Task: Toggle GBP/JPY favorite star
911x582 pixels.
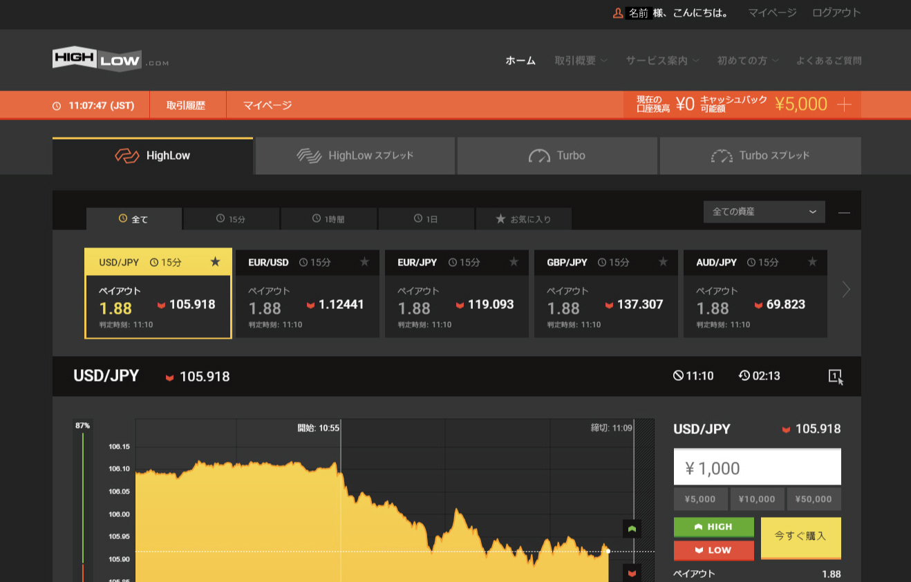Action: 663,262
